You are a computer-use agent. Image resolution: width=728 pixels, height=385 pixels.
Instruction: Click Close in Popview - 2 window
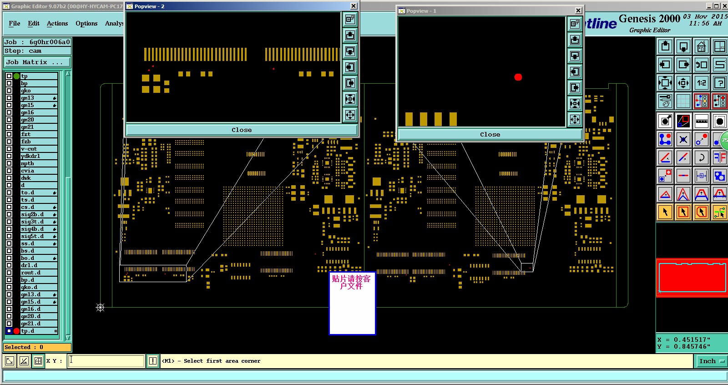(241, 130)
